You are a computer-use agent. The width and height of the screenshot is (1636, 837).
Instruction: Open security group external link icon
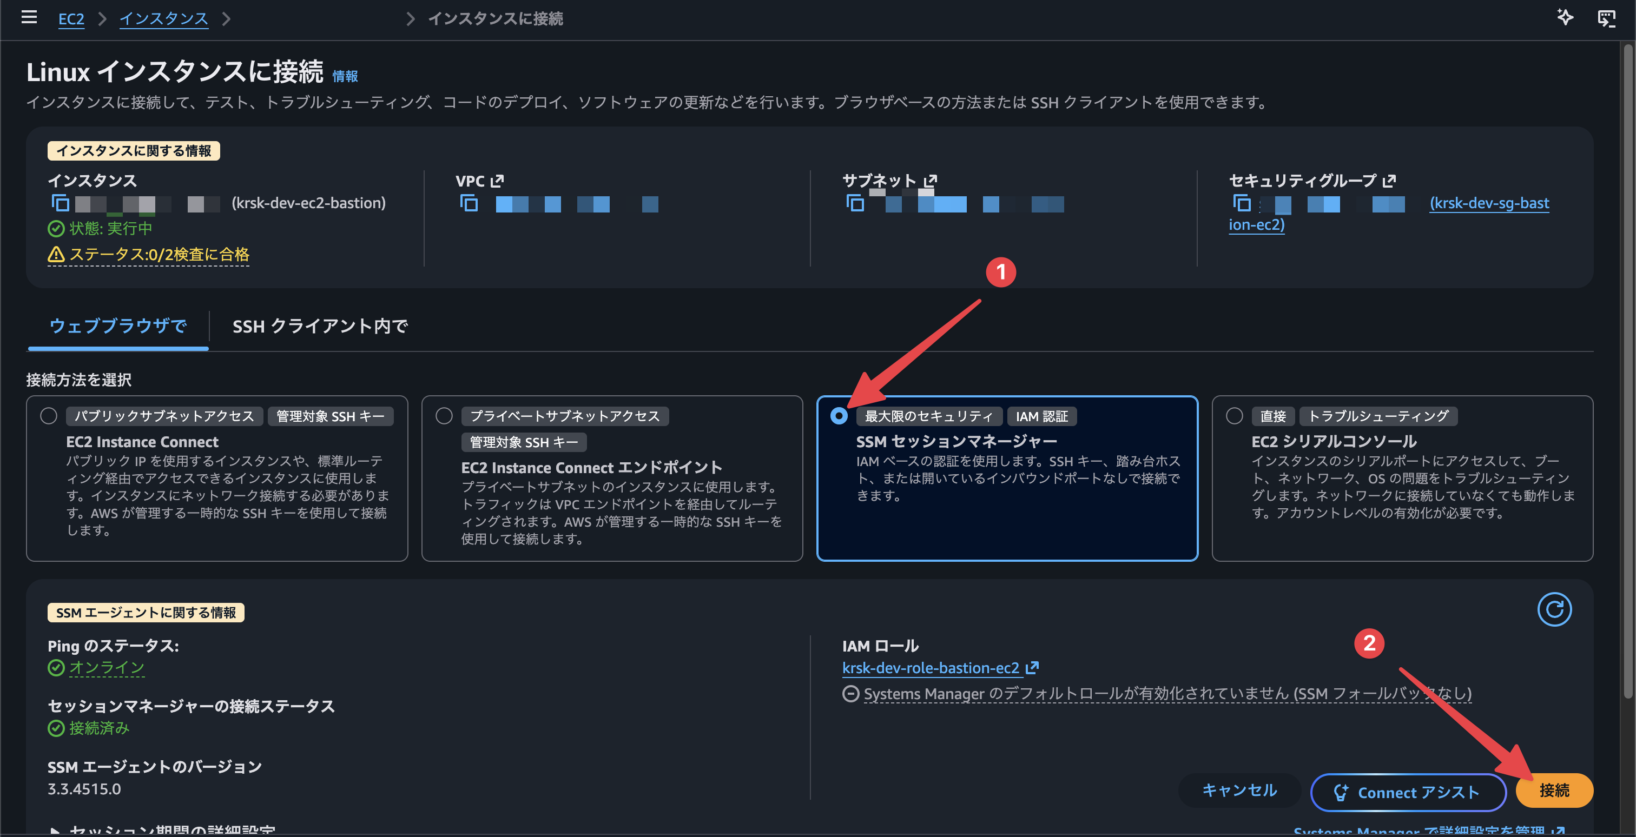point(1389,181)
